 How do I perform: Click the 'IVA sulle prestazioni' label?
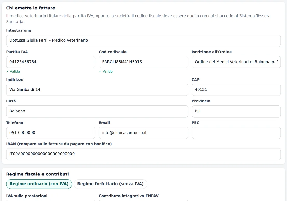coord(27,196)
